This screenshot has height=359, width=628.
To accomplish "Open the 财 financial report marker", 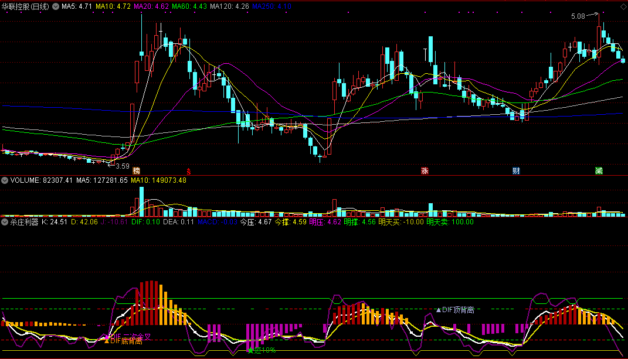I will tap(516, 171).
